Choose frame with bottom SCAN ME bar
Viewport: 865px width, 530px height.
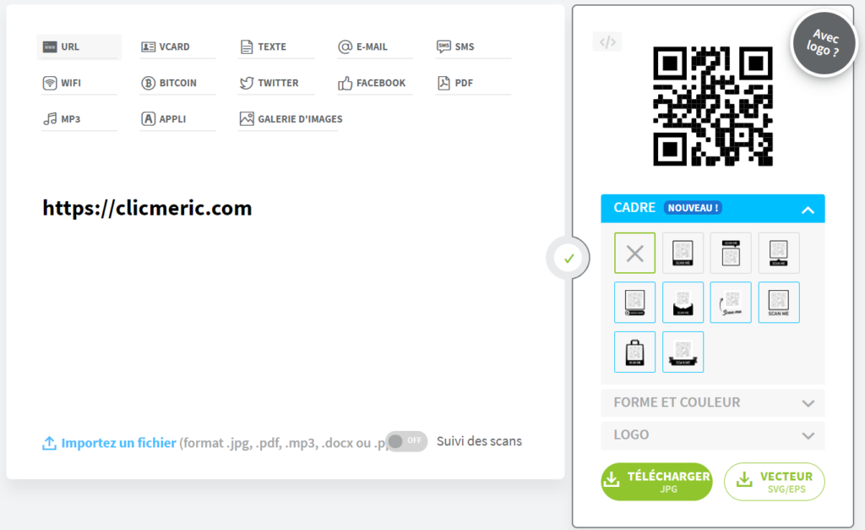pos(683,254)
